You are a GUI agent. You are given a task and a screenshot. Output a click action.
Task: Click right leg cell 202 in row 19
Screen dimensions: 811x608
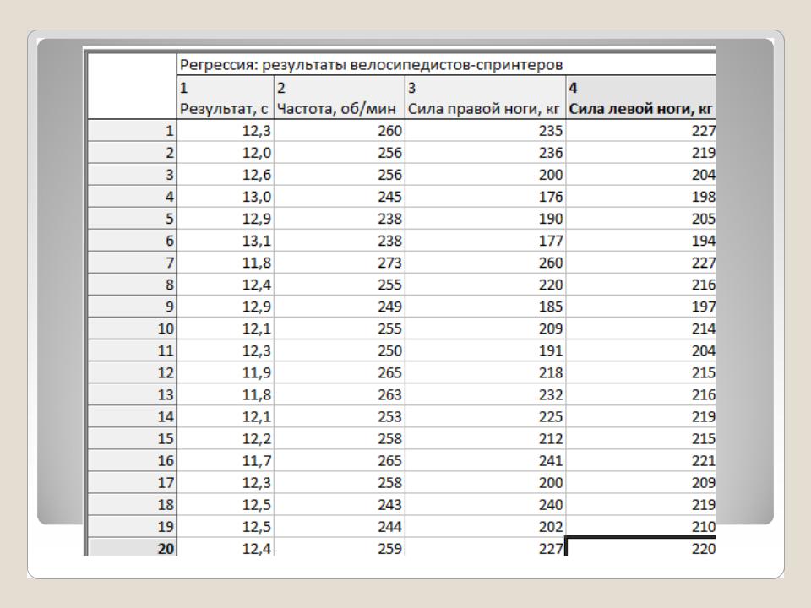point(486,526)
